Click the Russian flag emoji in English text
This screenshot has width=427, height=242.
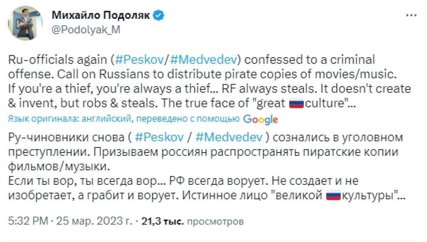(x=297, y=103)
